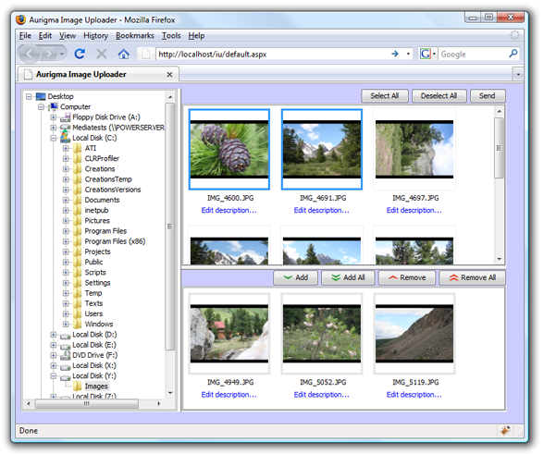Click the folder tree horizontal scrollbar thumb
The height and width of the screenshot is (454, 544).
pyautogui.click(x=87, y=404)
